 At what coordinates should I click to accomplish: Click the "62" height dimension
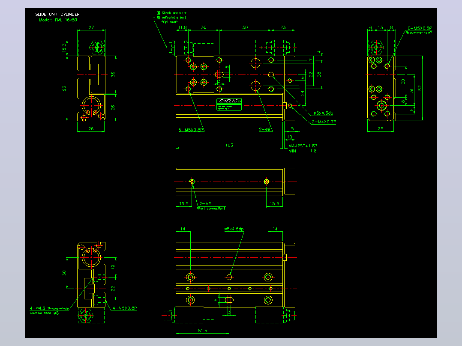coord(420,88)
